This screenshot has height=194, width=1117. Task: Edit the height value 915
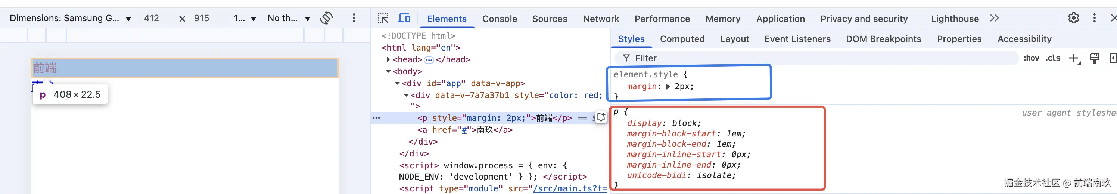(201, 18)
